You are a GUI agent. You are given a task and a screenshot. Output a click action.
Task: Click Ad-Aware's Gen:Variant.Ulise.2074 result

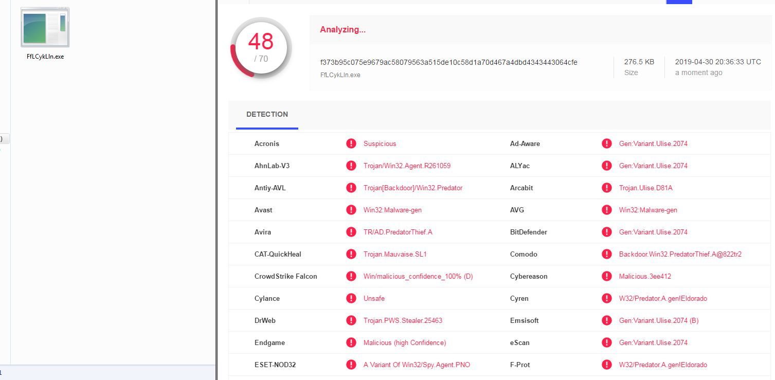pos(653,144)
